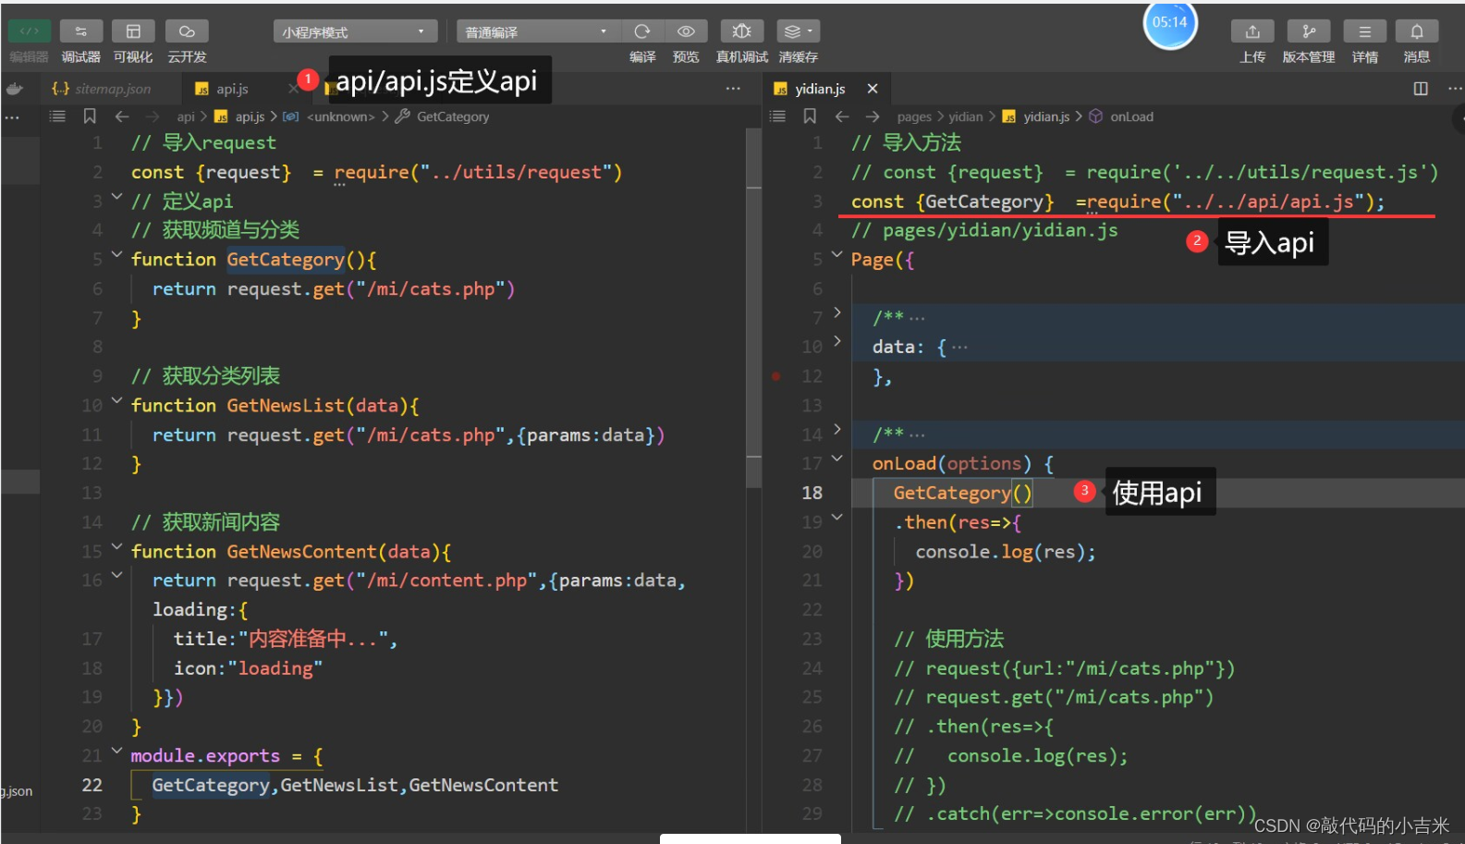Image resolution: width=1465 pixels, height=844 pixels.
Task: Click the GetCategory() call on line 18
Action: point(962,493)
